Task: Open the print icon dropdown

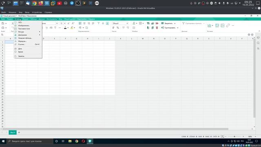Action: coord(6,28)
